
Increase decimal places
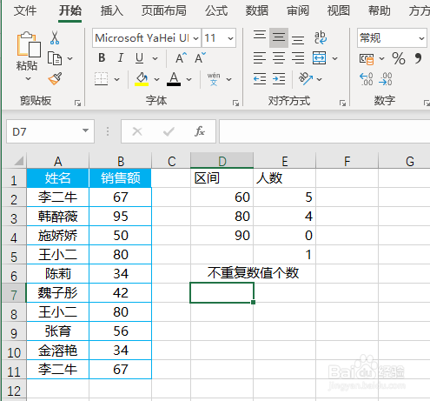tap(367, 79)
